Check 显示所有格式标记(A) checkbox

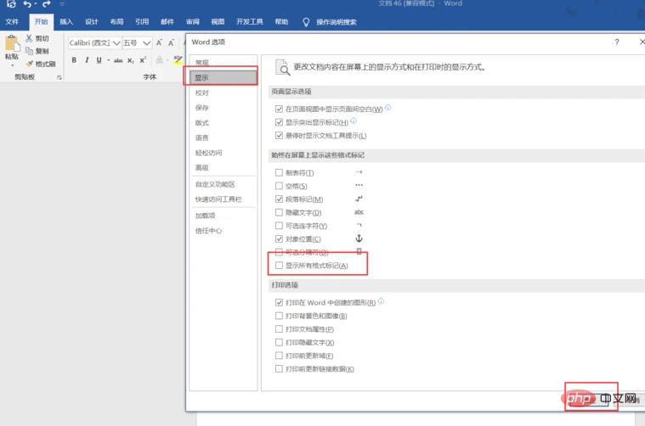coord(279,266)
